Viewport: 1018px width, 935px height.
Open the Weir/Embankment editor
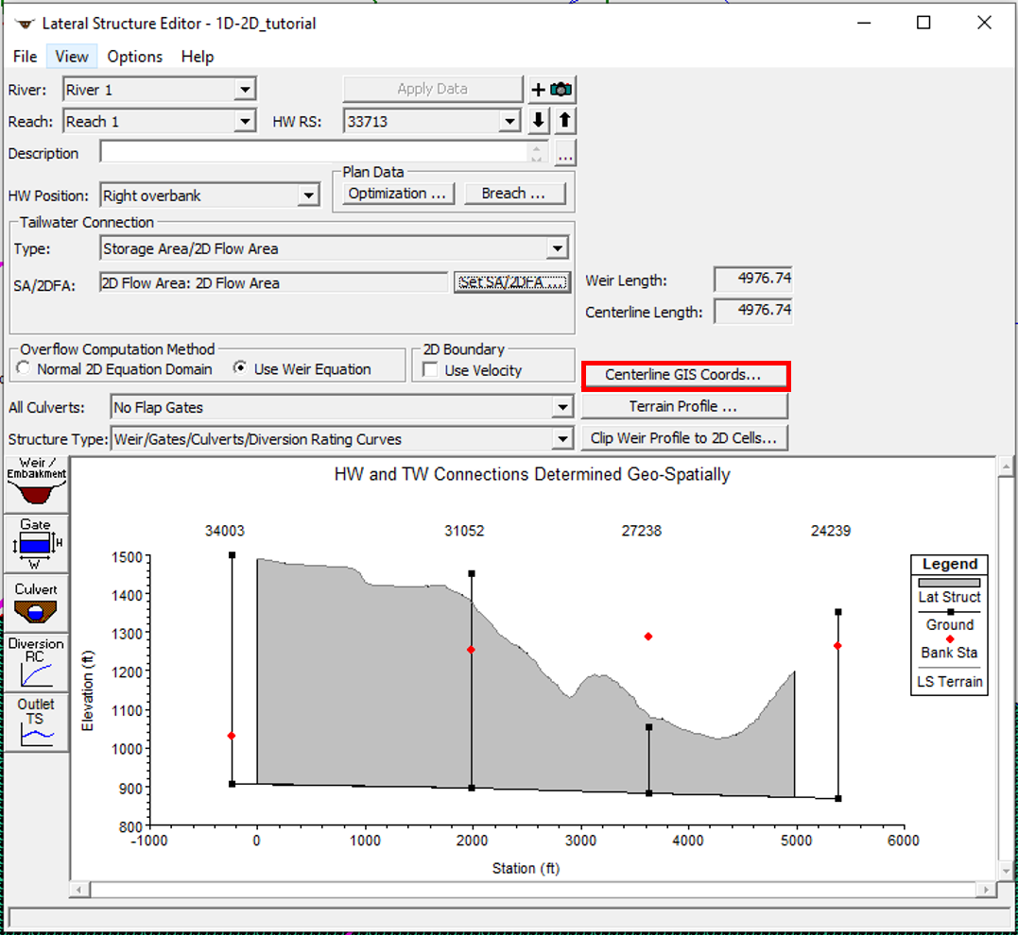(x=37, y=483)
